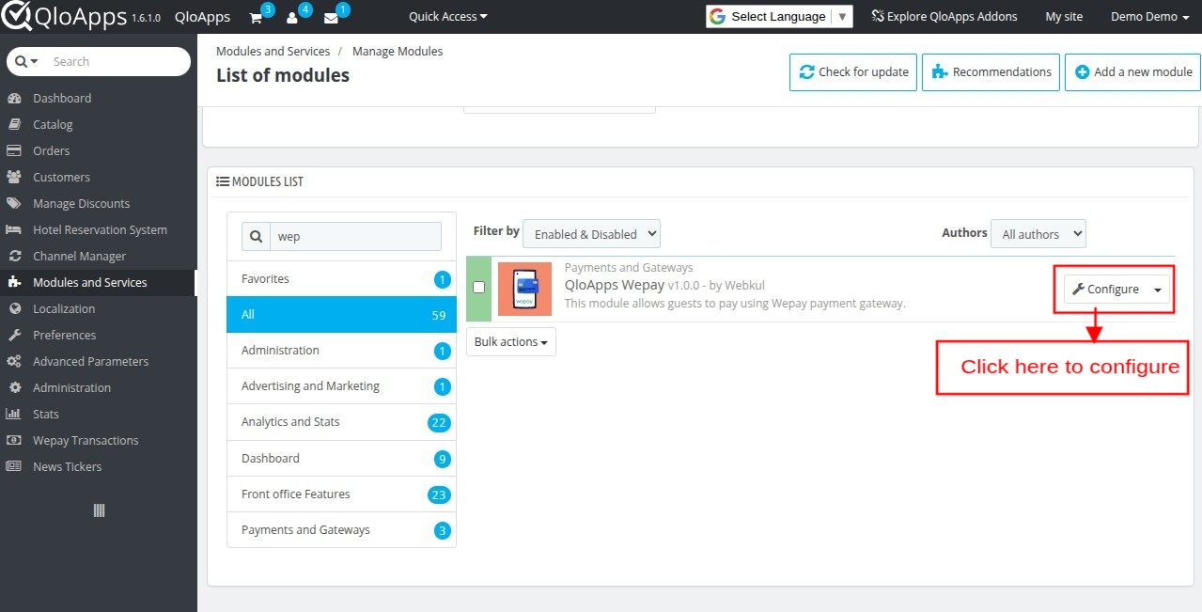
Task: Open the Select Language dropdown
Action: pos(778,17)
